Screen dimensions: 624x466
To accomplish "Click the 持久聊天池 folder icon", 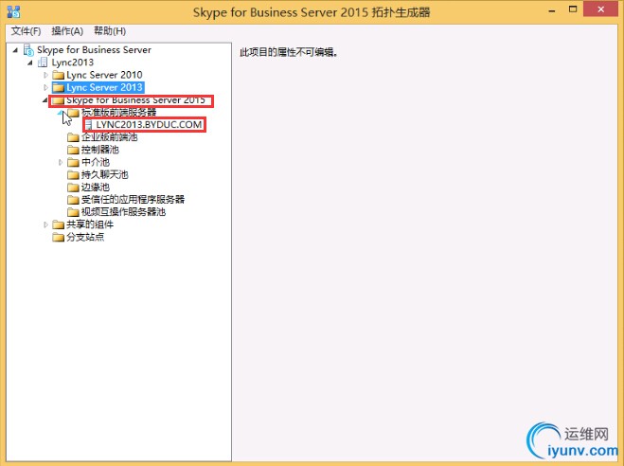I will click(73, 174).
